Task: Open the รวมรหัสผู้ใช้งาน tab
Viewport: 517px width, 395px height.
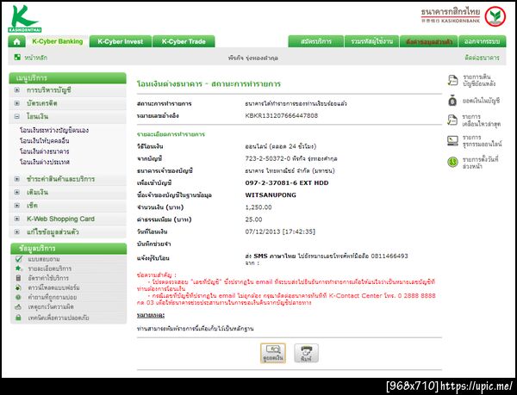Action: [x=371, y=41]
